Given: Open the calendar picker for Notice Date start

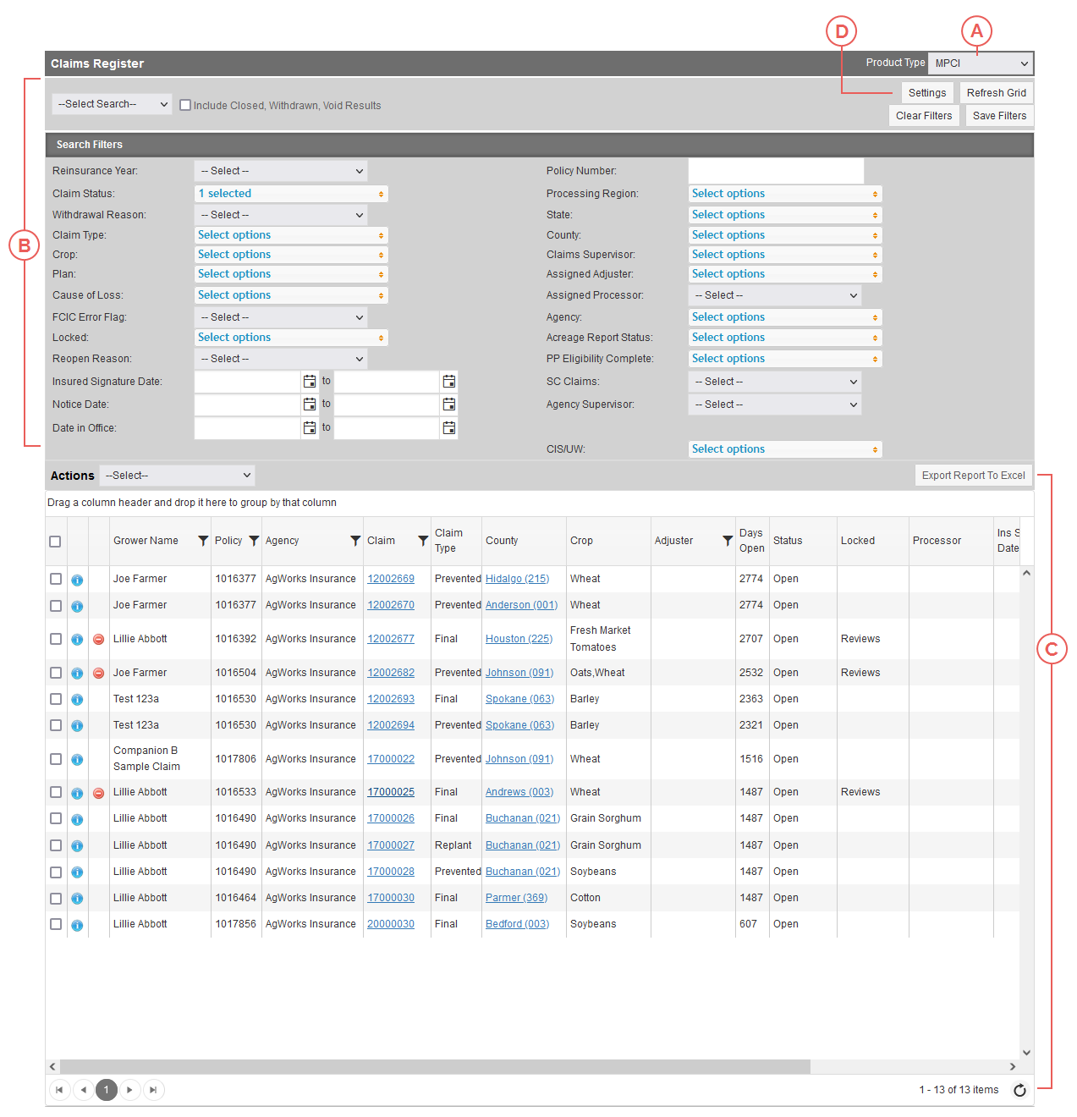Looking at the screenshot, I should pos(310,404).
